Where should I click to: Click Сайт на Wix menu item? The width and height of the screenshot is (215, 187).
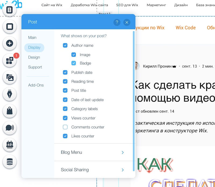point(52,5)
